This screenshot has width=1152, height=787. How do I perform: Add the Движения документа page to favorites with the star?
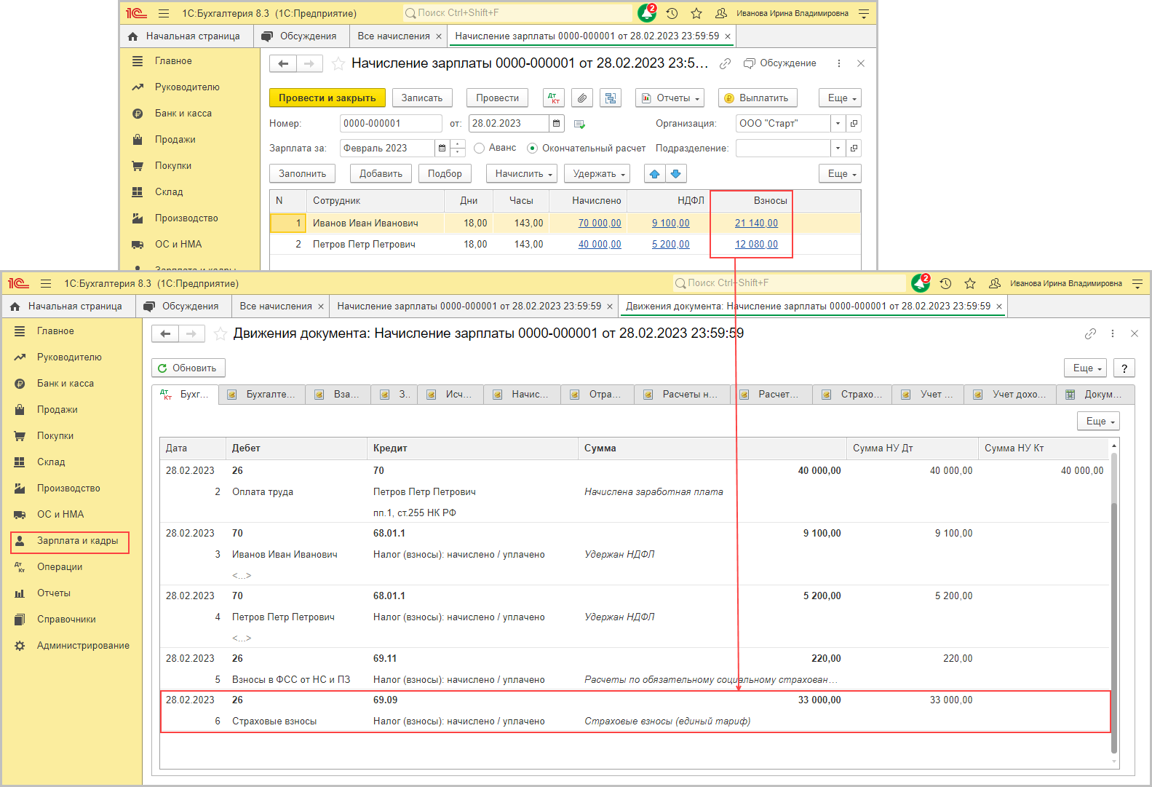tap(220, 334)
